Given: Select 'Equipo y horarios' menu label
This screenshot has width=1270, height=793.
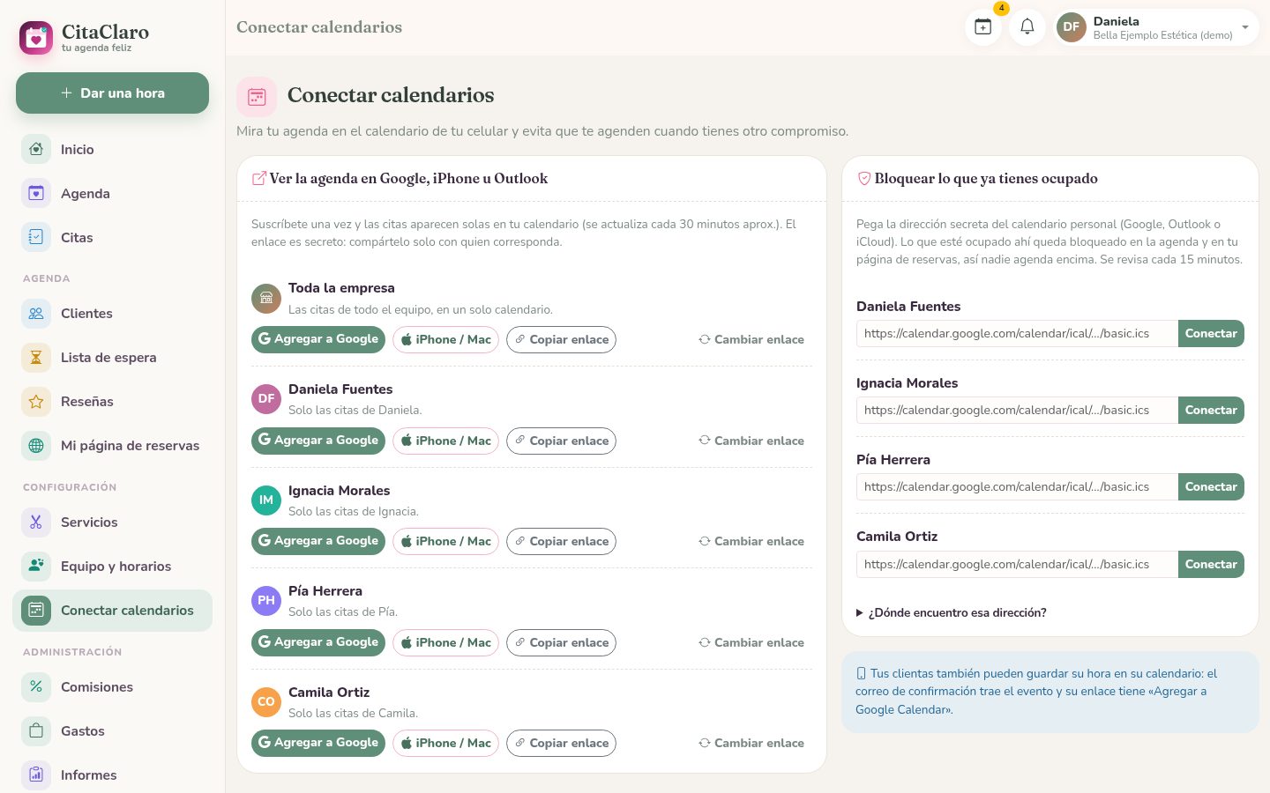Looking at the screenshot, I should tap(116, 566).
